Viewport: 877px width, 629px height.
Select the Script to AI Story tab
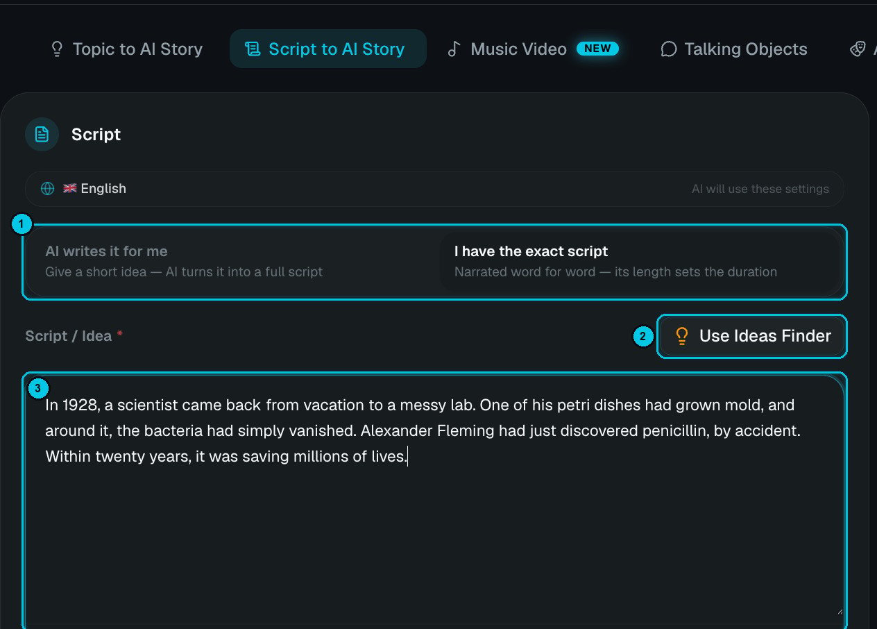click(327, 49)
